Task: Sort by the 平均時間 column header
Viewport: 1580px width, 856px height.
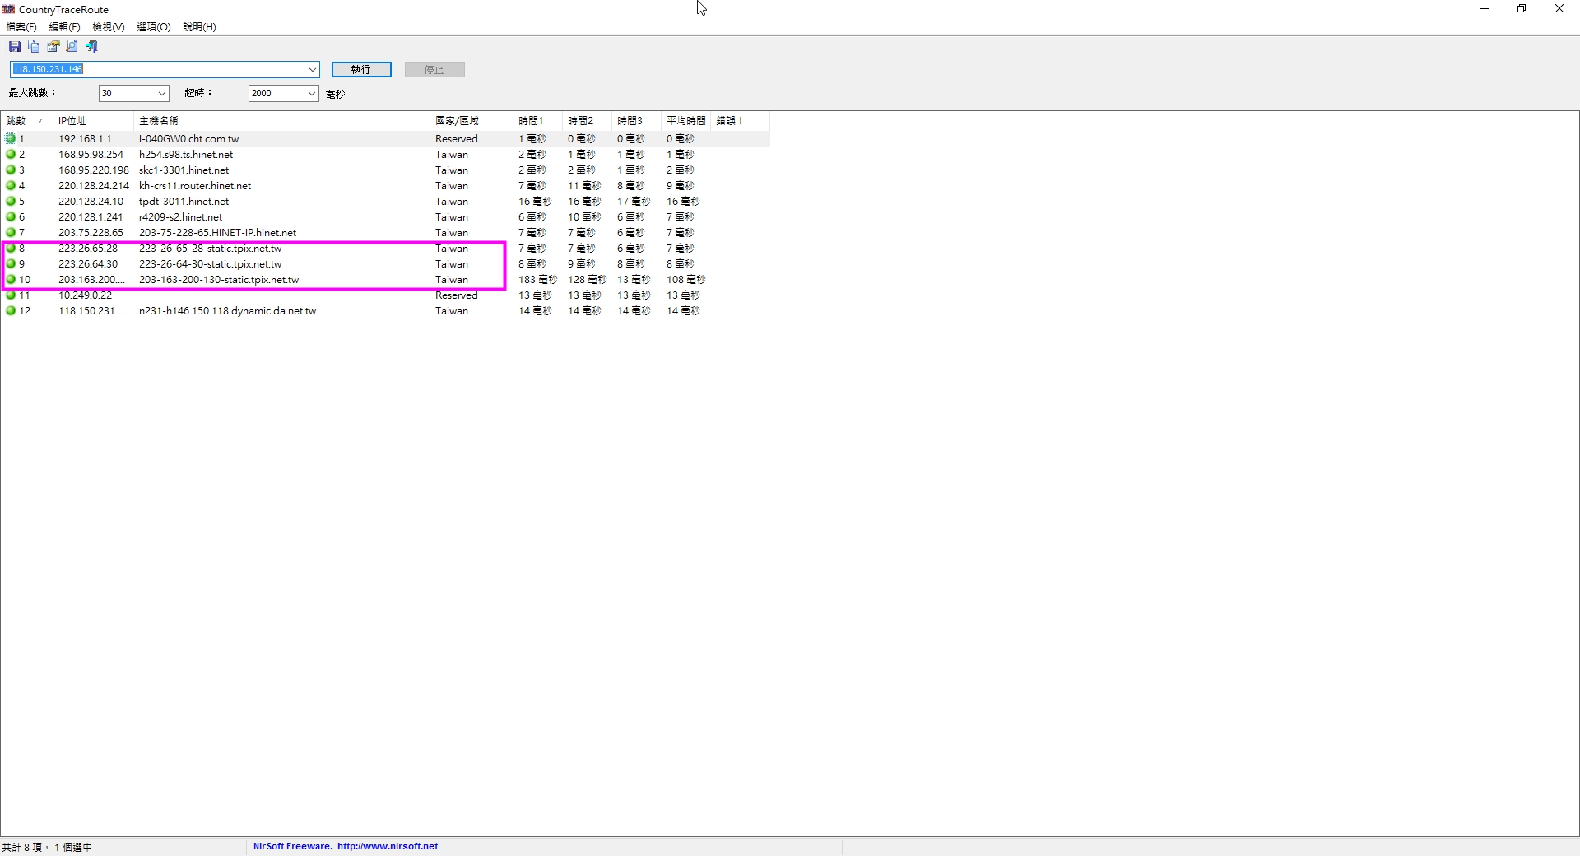Action: pyautogui.click(x=685, y=121)
